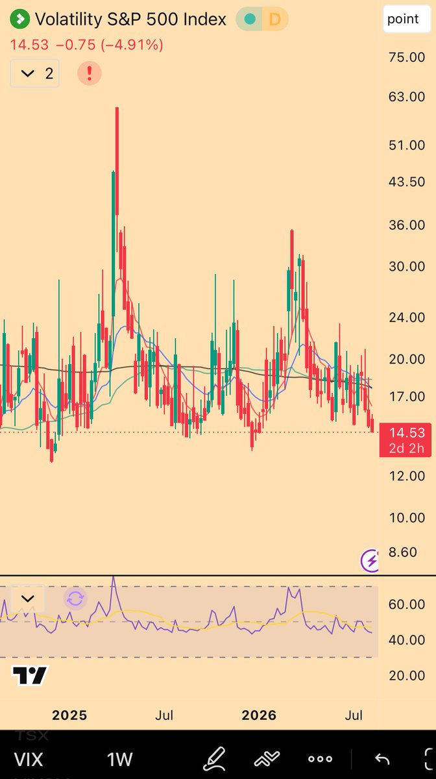436x779 pixels.
Task: Tap the 12.00 price scale label
Action: (x=407, y=476)
